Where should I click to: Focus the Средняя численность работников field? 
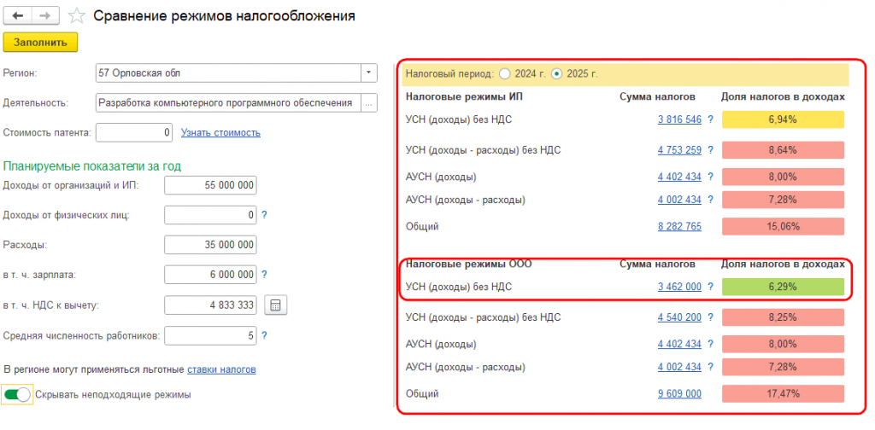pyautogui.click(x=210, y=335)
